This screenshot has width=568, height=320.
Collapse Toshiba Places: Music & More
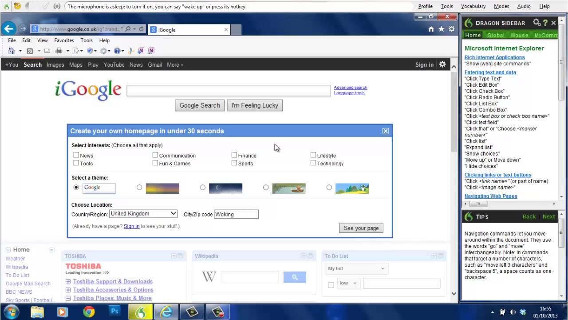coord(68,298)
